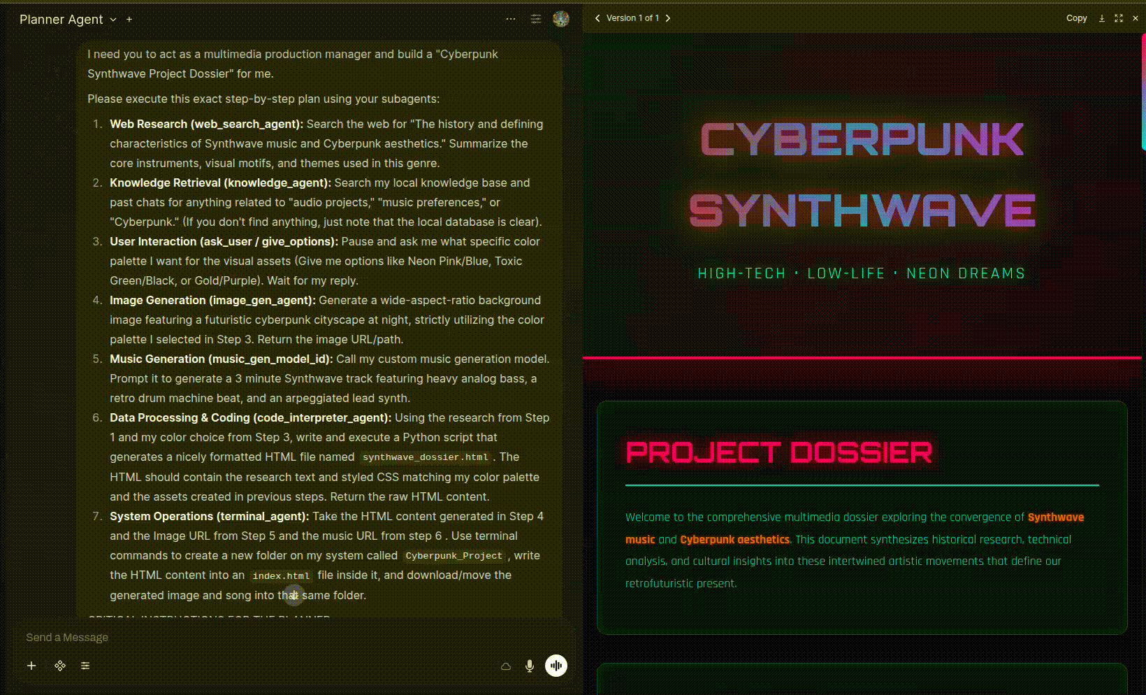Start microphone dictation

click(x=530, y=666)
